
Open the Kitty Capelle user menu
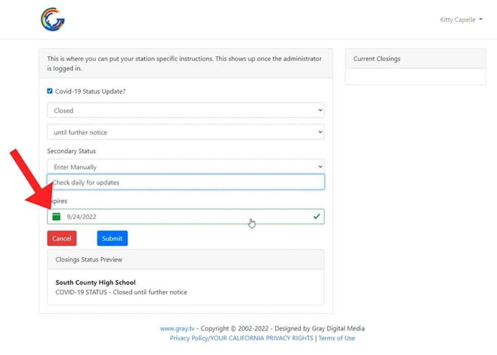click(461, 20)
